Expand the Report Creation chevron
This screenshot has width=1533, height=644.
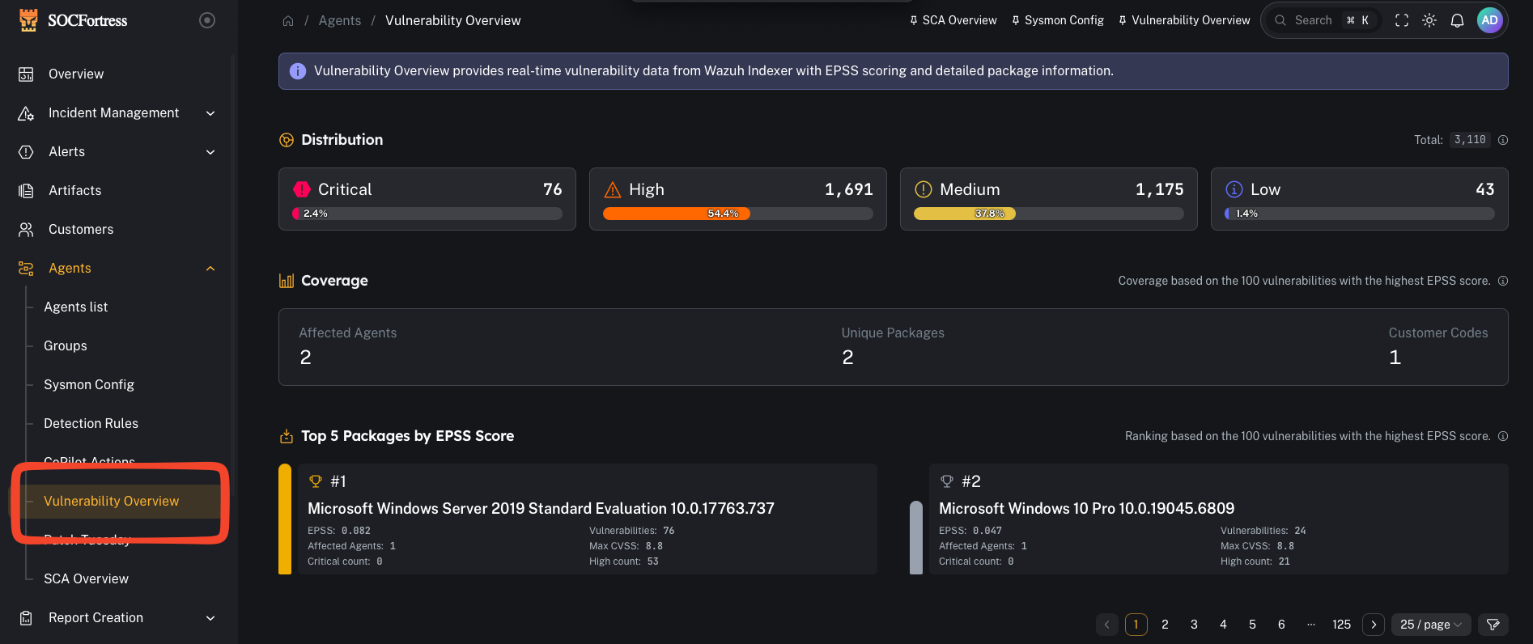210,618
